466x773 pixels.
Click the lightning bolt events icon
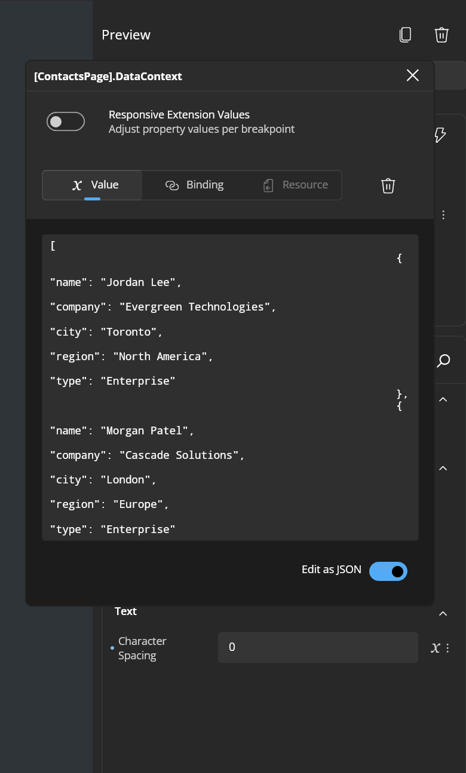[x=440, y=135]
